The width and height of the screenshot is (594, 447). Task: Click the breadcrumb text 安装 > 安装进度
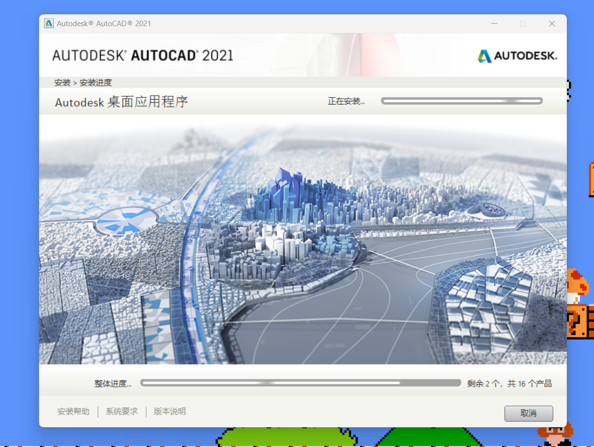coord(83,82)
